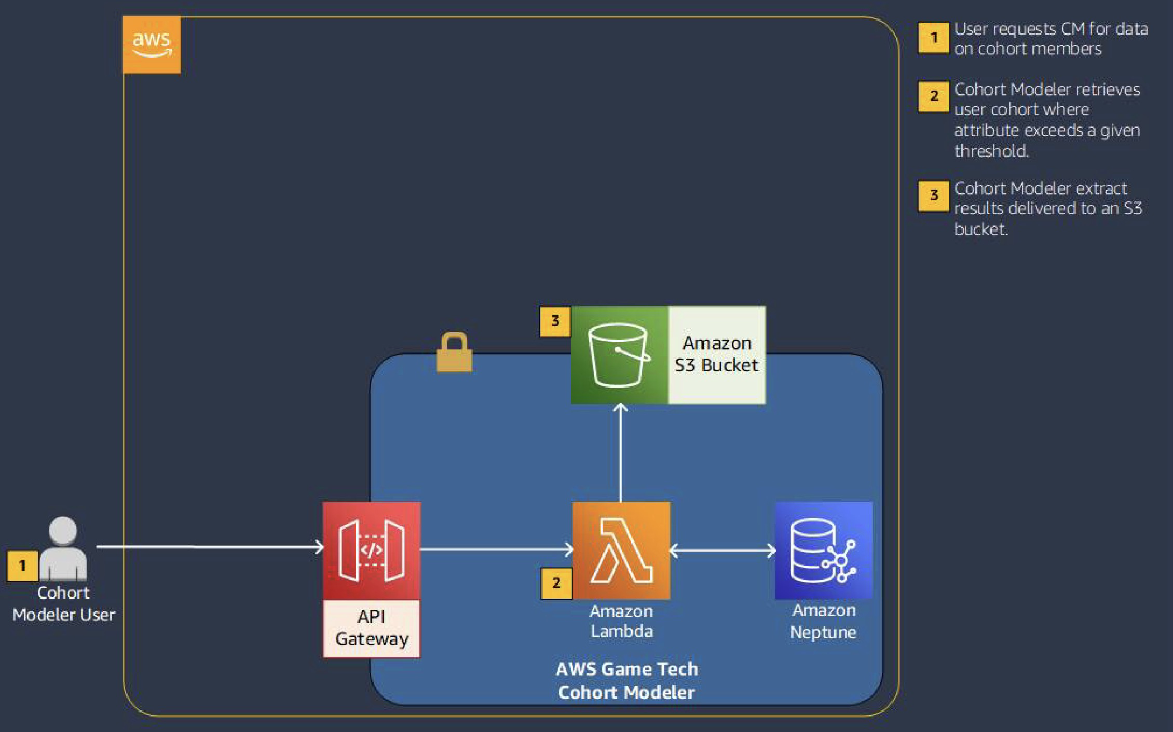Select the Amazon Neptune database icon
The image size is (1173, 732).
pyautogui.click(x=824, y=550)
